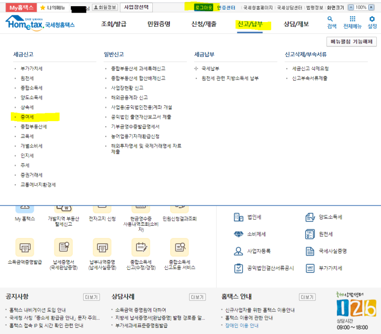Click 더보기 beside 상담사례

click(197, 297)
